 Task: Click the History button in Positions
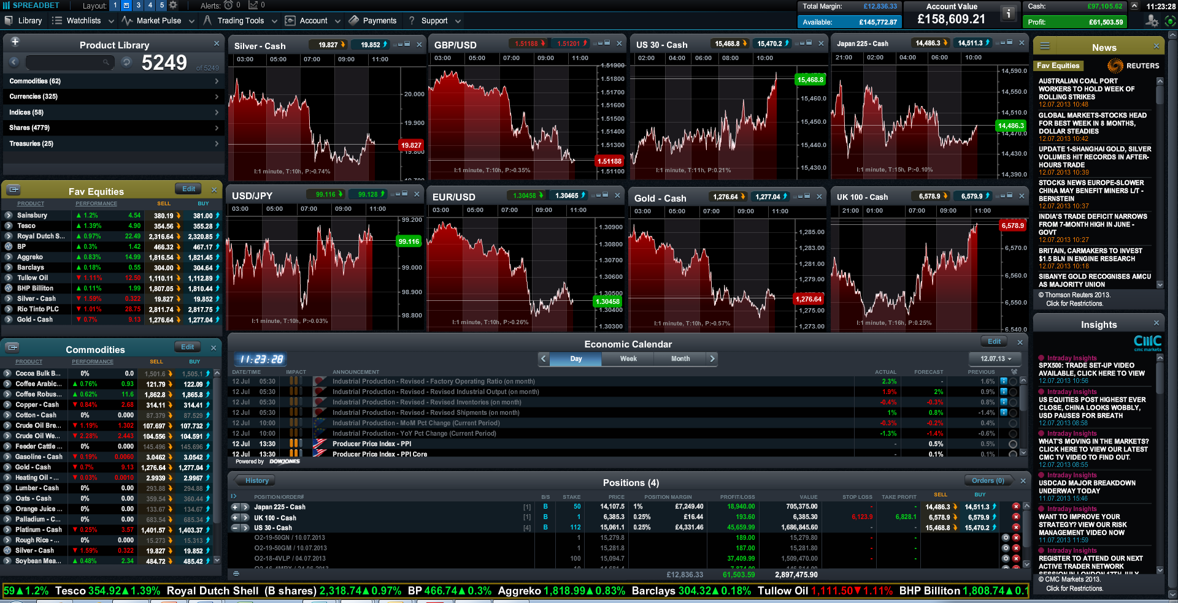click(257, 480)
